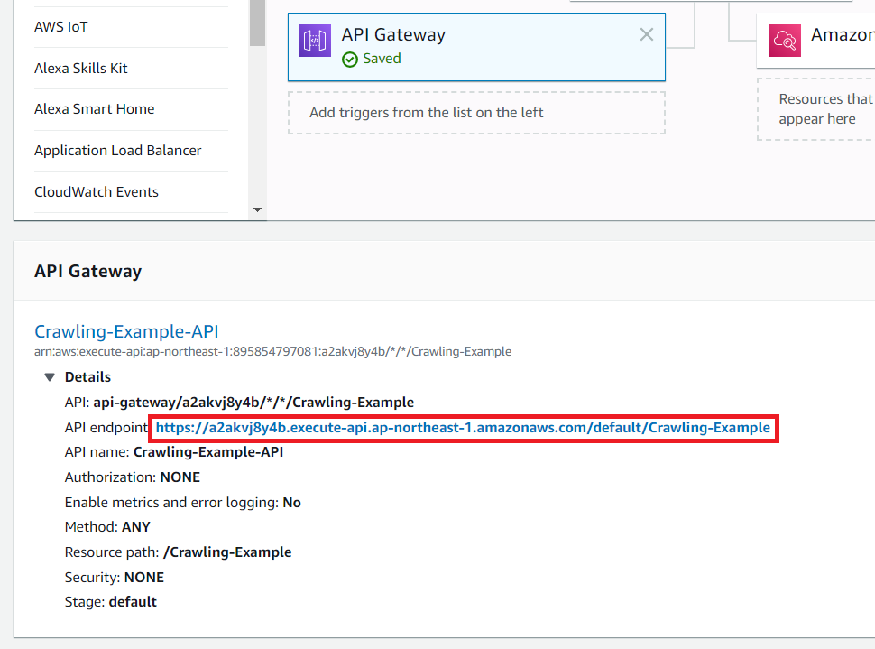
Task: Open the Crawling-Example-API link
Action: click(126, 331)
